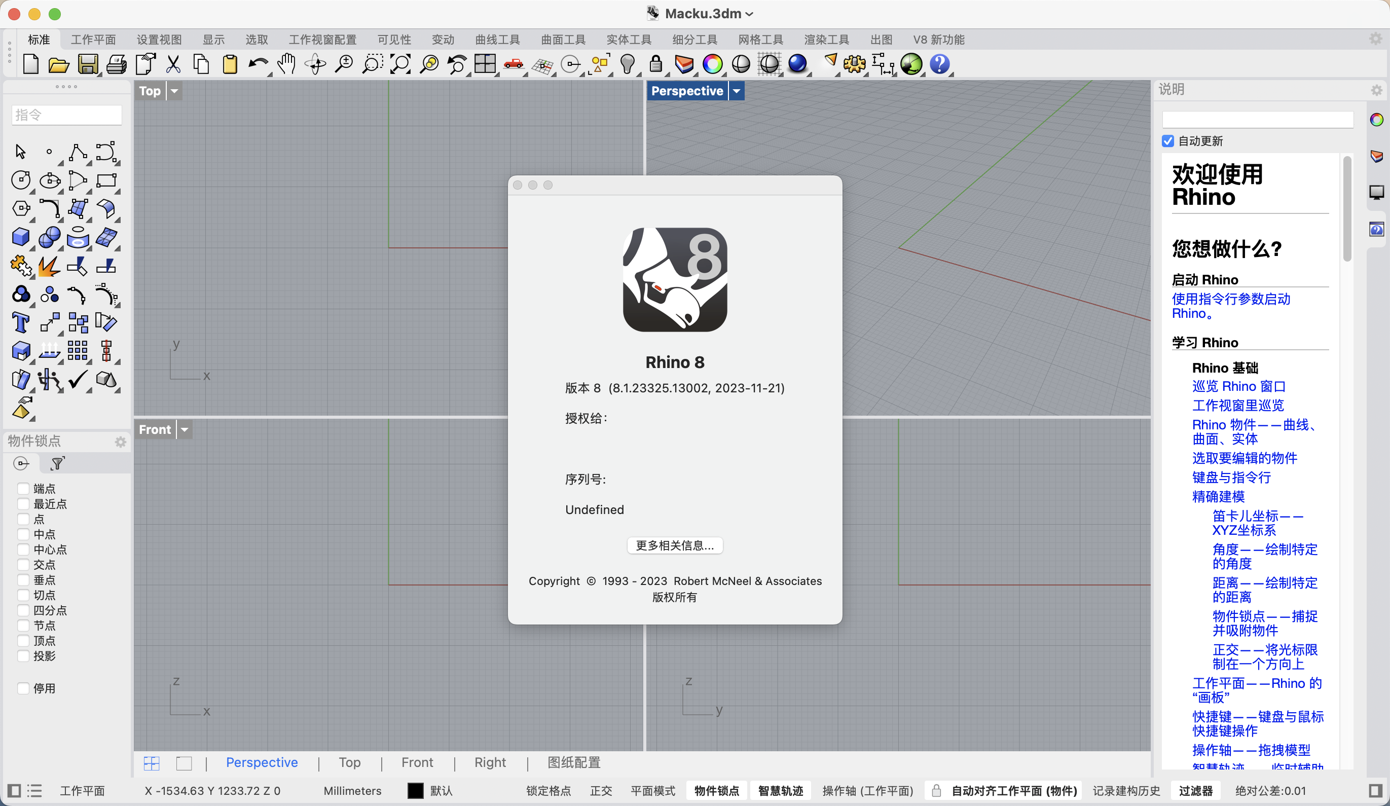The height and width of the screenshot is (806, 1390).
Task: Switch to the 工作平面 toolbar tab
Action: (x=93, y=40)
